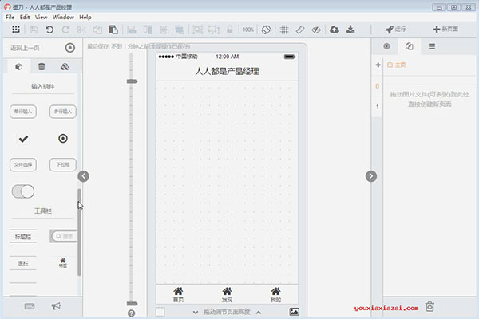The width and height of the screenshot is (479, 319).
Task: Click the image picture icon below canvas
Action: 294,312
